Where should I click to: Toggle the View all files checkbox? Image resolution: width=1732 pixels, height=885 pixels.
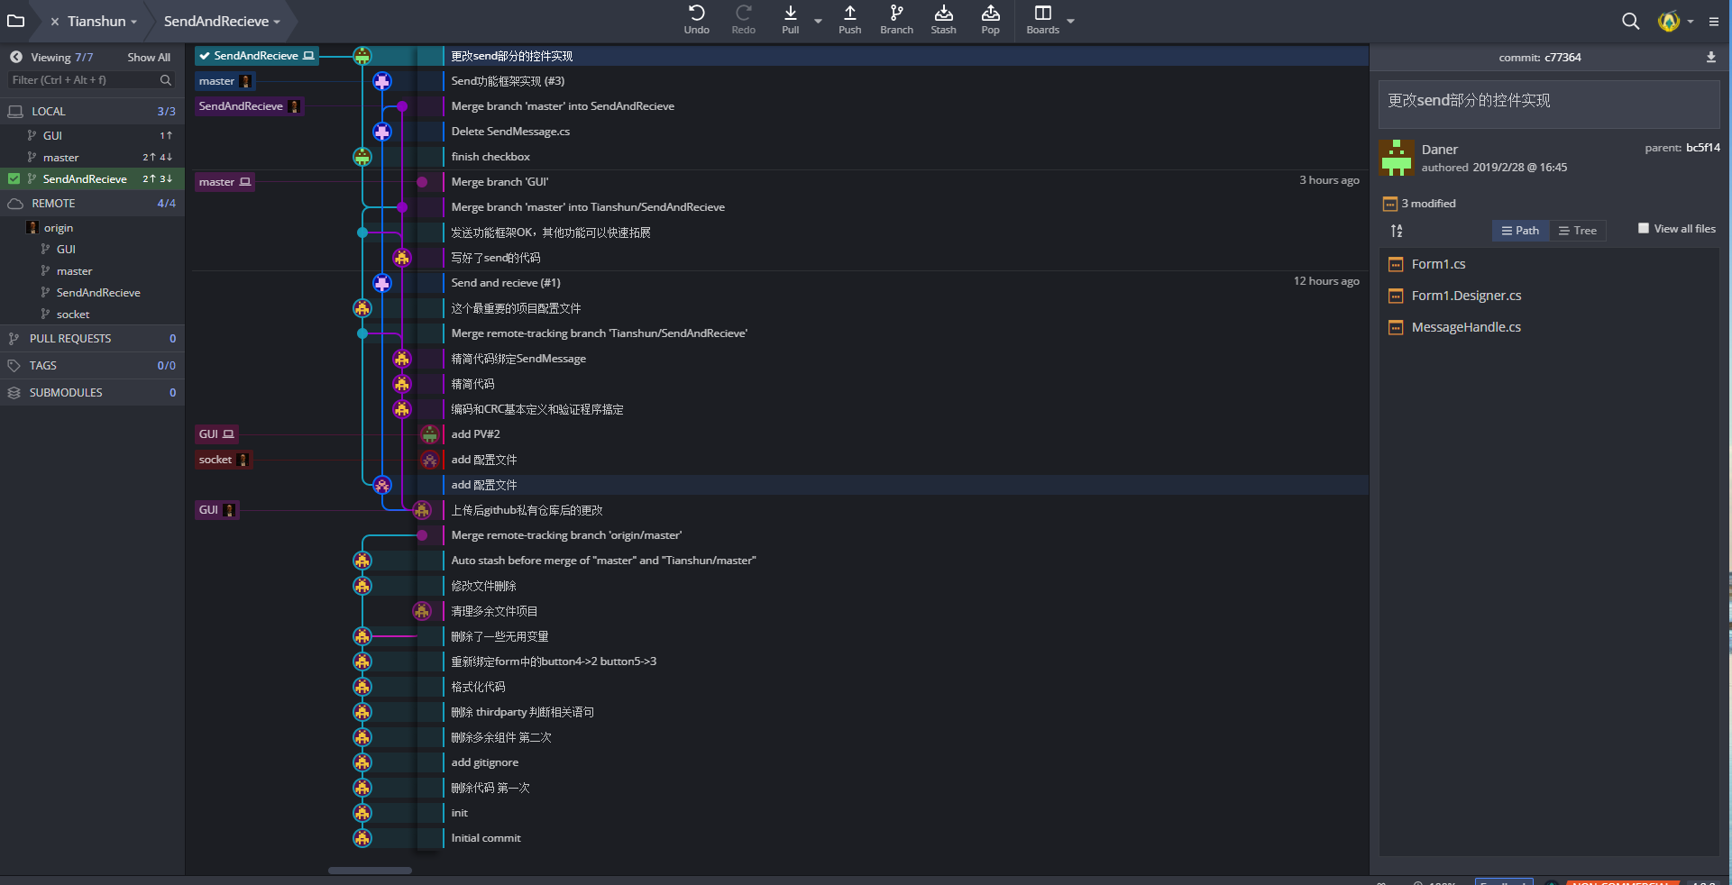pos(1644,228)
